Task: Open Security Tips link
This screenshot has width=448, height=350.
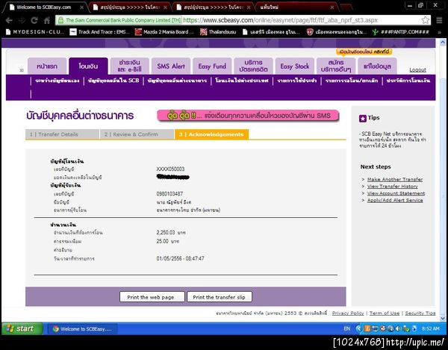Action: (420, 313)
